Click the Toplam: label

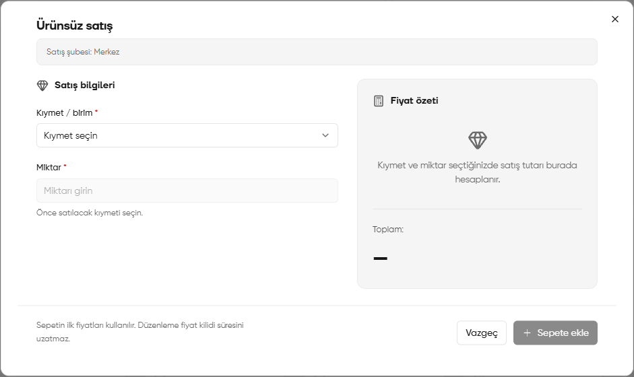click(388, 229)
